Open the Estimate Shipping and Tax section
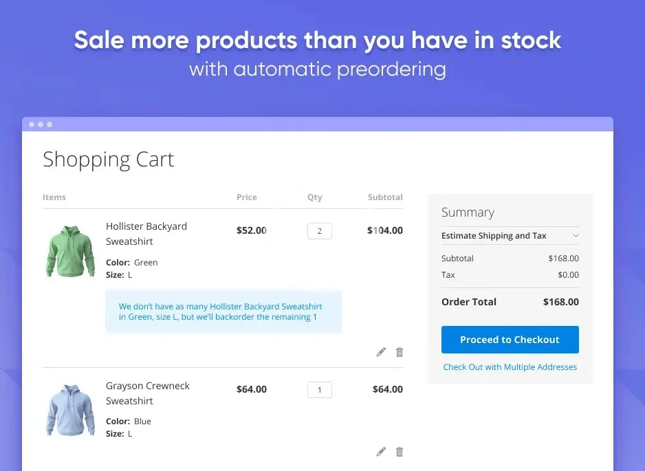Viewport: 645px width, 471px height. pyautogui.click(x=494, y=236)
